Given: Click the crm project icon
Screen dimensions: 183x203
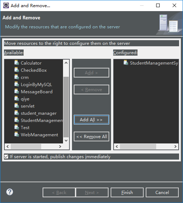Looking at the screenshot, I should [x=17, y=77].
